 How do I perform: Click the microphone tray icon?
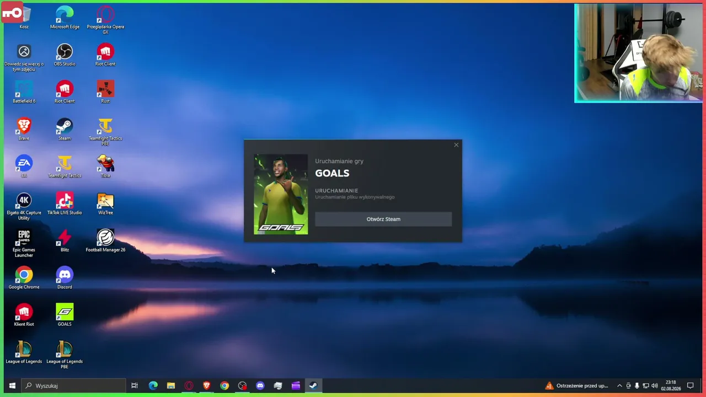[637, 385]
